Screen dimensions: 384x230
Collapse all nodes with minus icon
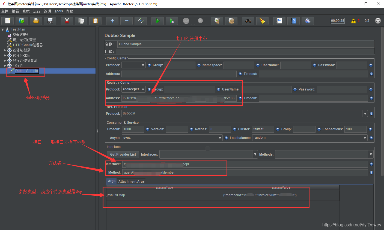127,21
